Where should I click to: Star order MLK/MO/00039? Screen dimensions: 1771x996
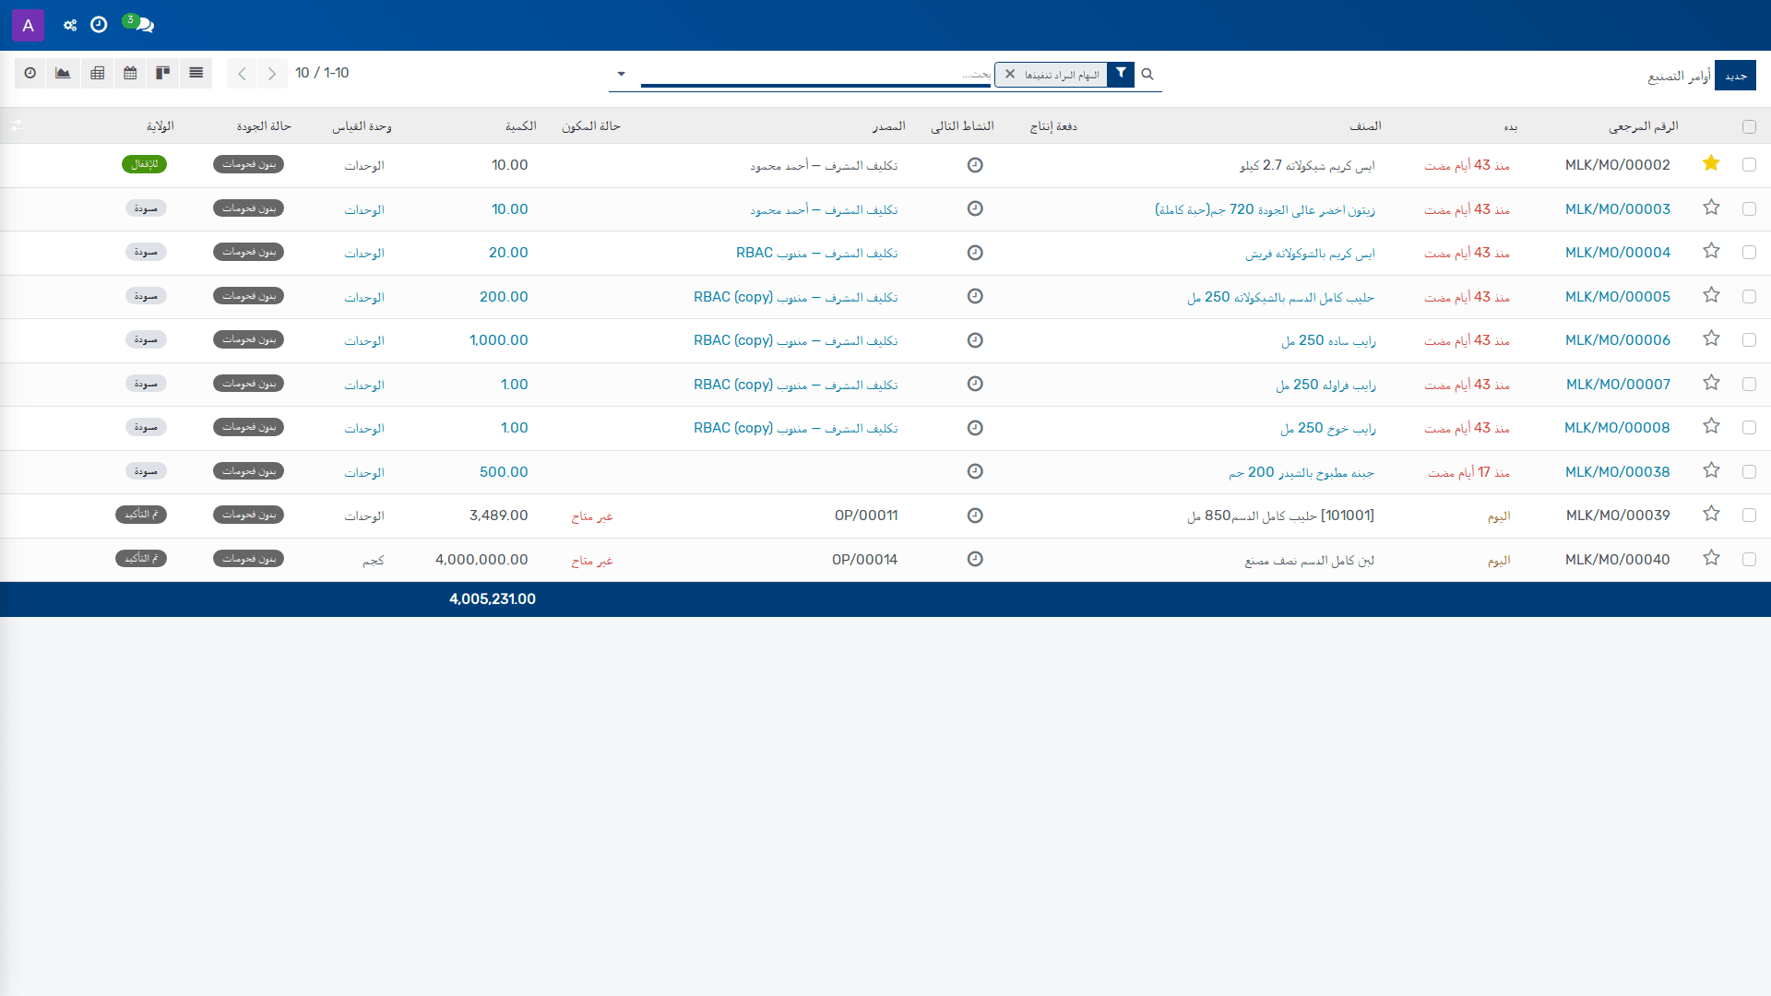[x=1711, y=515]
